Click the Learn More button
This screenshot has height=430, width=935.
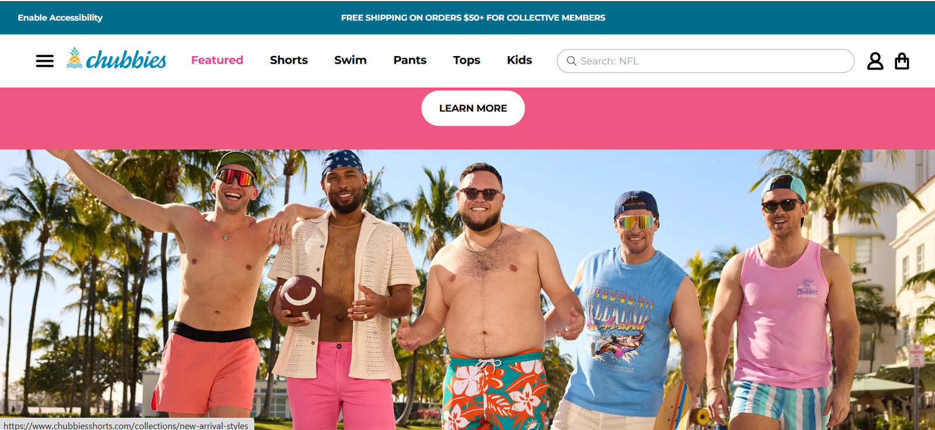pos(473,108)
